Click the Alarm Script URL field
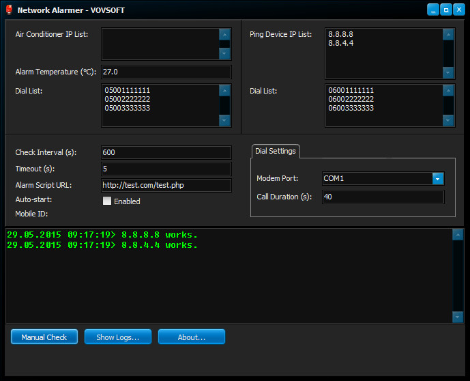The height and width of the screenshot is (381, 470). [x=166, y=185]
